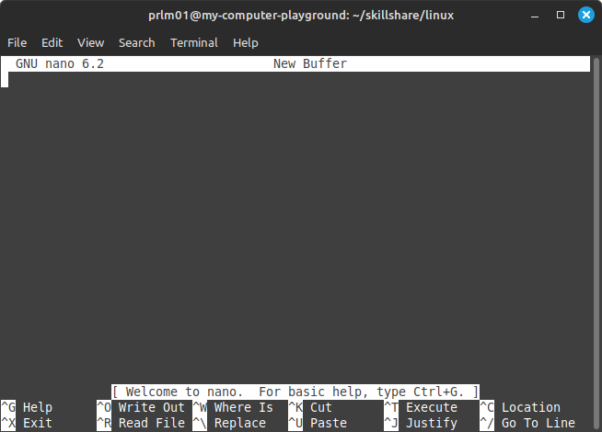Screen dimensions: 602x432
Task: Open the Edit menu
Action: [52, 42]
